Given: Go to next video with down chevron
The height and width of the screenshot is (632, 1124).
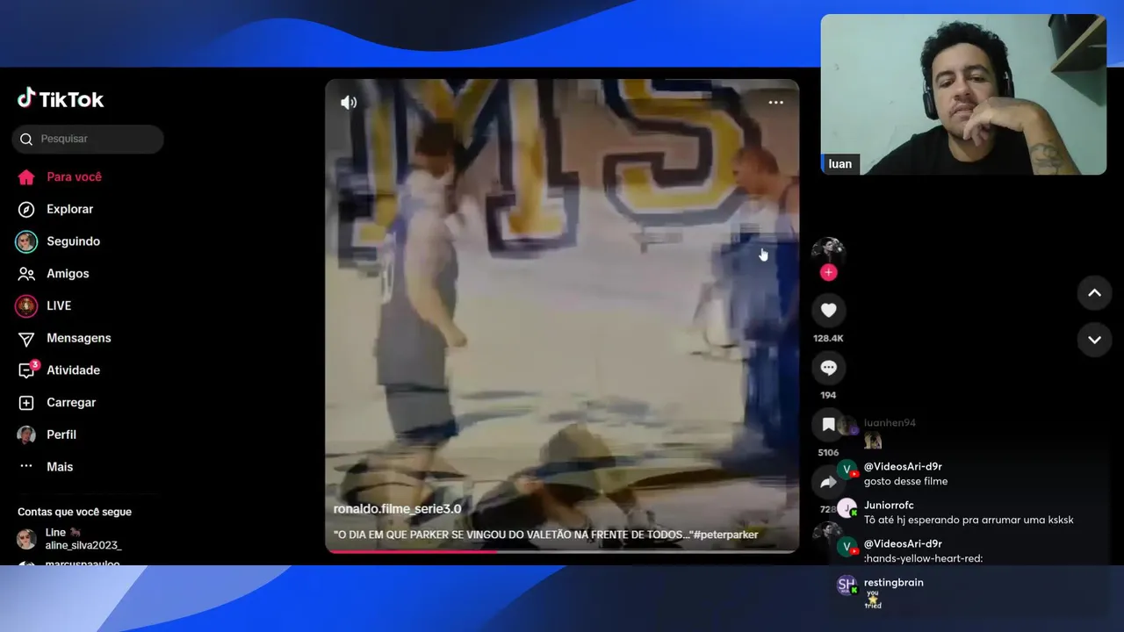Looking at the screenshot, I should [x=1094, y=340].
